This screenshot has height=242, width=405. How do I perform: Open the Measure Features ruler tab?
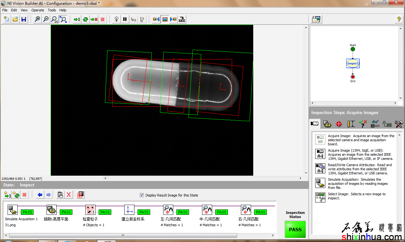pyautogui.click(x=351, y=124)
